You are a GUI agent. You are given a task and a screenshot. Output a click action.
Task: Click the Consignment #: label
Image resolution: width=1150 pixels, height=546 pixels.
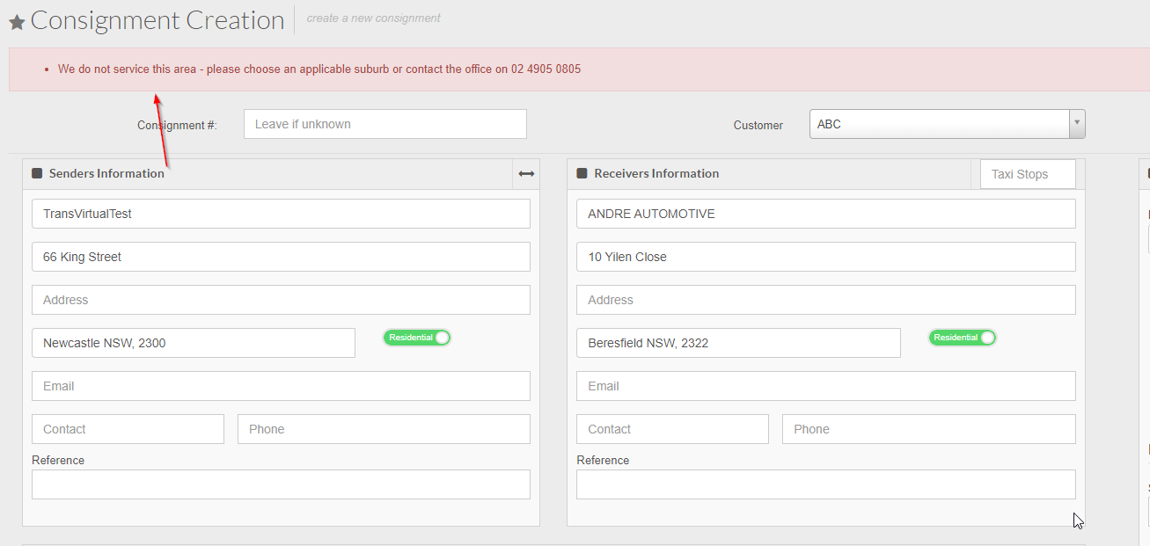(x=177, y=125)
